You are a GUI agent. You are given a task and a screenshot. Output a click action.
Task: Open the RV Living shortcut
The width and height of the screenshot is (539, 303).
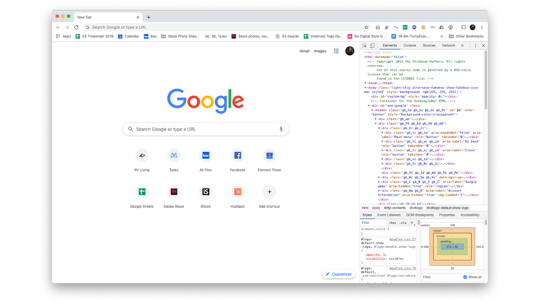[x=142, y=160]
